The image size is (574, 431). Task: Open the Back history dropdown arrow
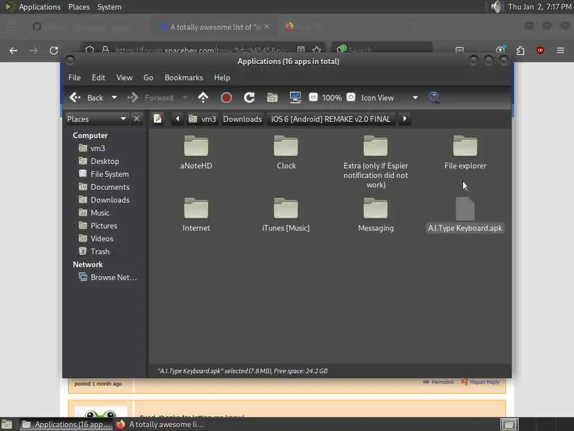[114, 98]
